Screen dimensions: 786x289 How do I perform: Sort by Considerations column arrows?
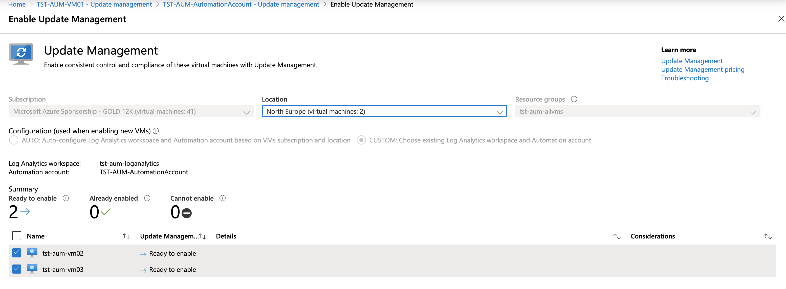(768, 236)
